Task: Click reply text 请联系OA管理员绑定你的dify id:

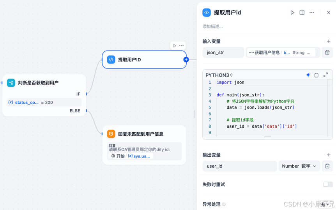Action: coord(139,149)
